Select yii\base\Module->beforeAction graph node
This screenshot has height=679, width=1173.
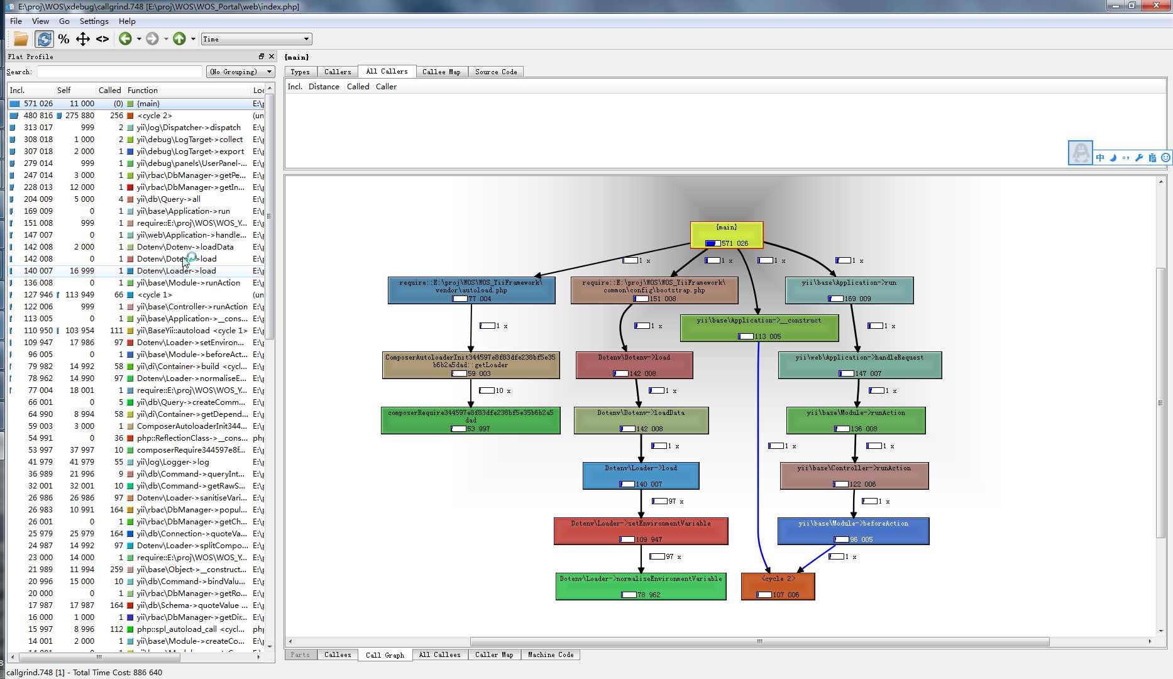pyautogui.click(x=853, y=531)
